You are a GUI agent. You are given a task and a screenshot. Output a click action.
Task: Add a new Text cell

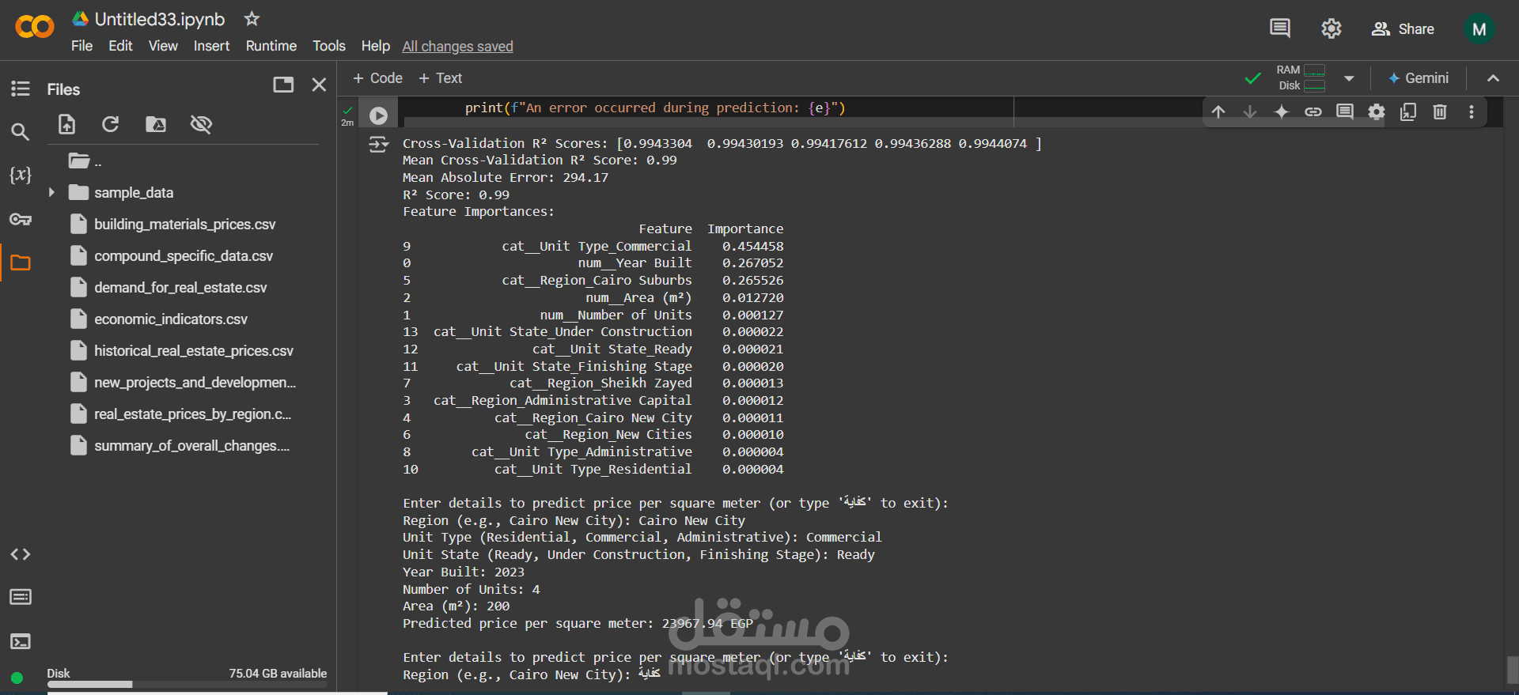tap(441, 78)
